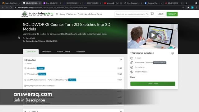This screenshot has width=199, height=112.
Task: Add course to wishlist heart icon
Action: [x=173, y=54]
